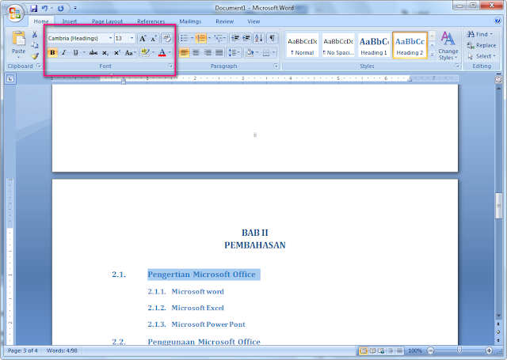This screenshot has width=507, height=360.
Task: Sort the selected text alphabetically
Action: 259,38
